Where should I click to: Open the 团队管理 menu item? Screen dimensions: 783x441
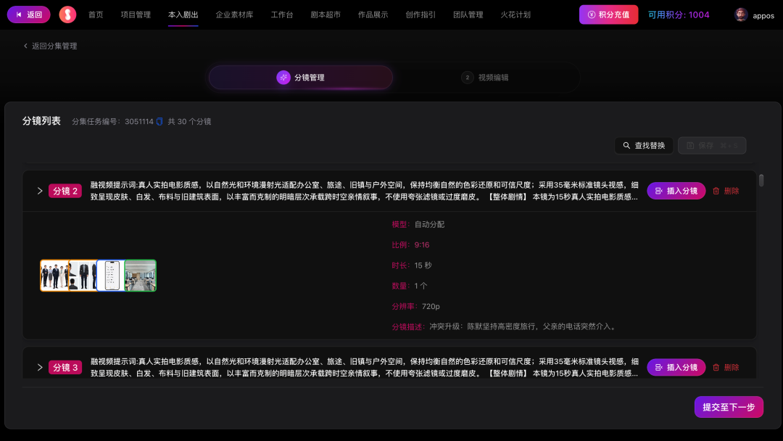click(x=468, y=15)
